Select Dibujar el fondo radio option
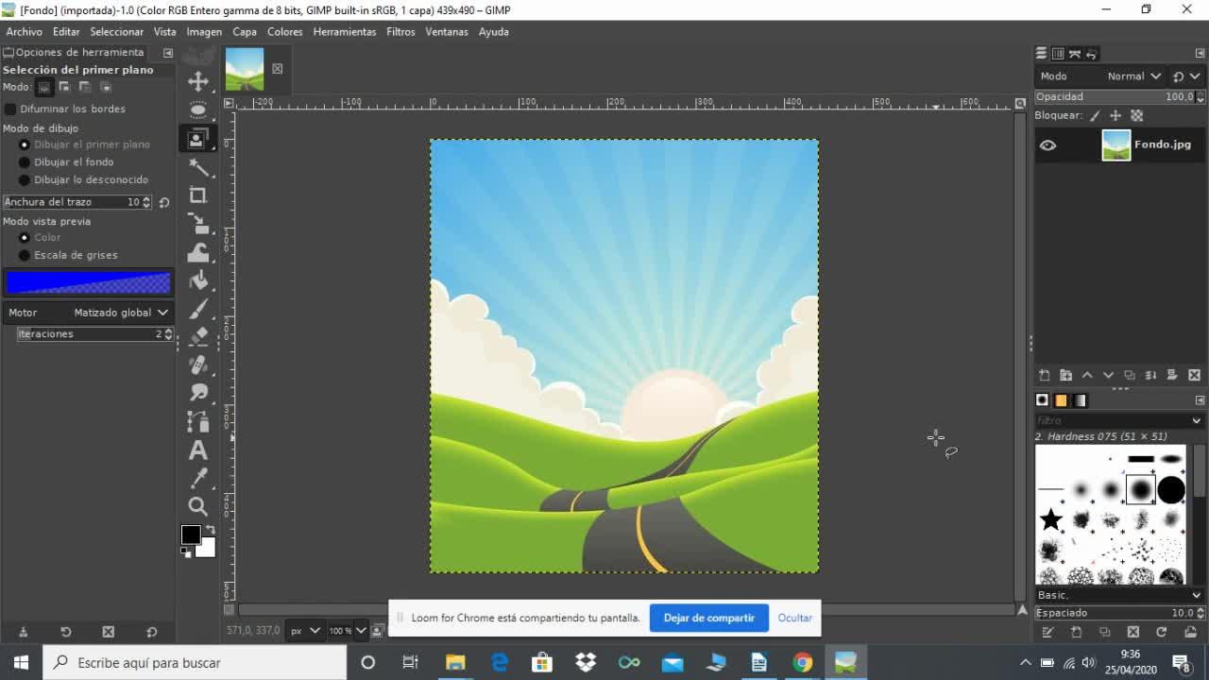The height and width of the screenshot is (680, 1209). [x=25, y=161]
